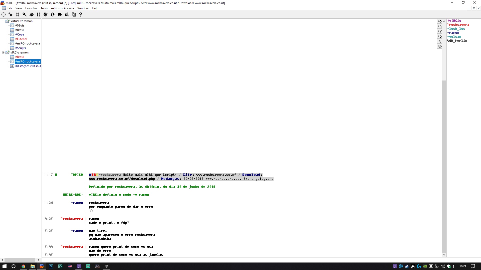Click the volume speaker tray icon
481x270 pixels.
coord(443,266)
